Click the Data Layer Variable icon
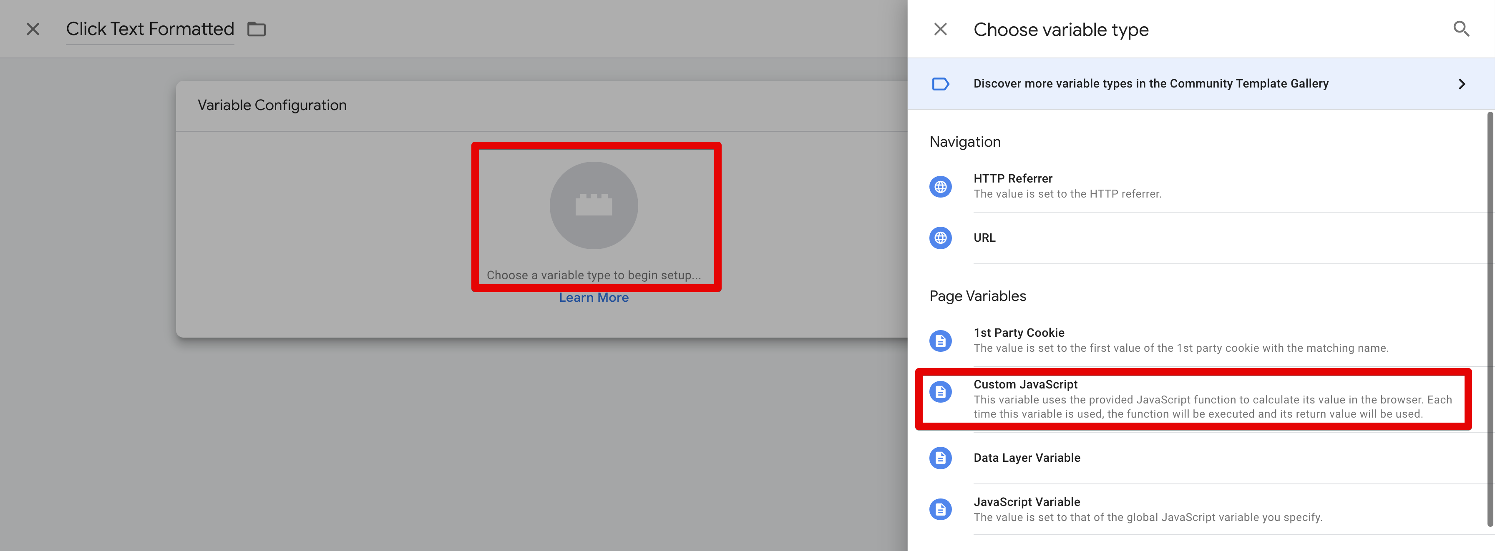Image resolution: width=1495 pixels, height=551 pixels. tap(940, 458)
